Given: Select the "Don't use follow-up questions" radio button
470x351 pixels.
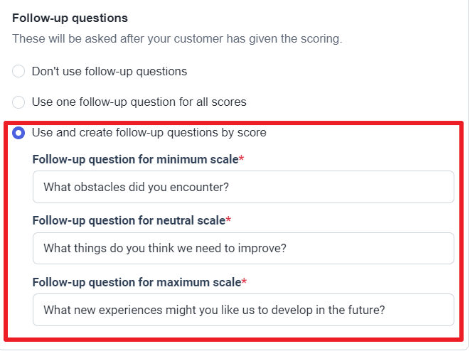Looking at the screenshot, I should pos(18,71).
